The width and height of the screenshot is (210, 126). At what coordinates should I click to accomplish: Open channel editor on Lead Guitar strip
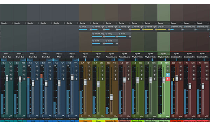coord(167,116)
